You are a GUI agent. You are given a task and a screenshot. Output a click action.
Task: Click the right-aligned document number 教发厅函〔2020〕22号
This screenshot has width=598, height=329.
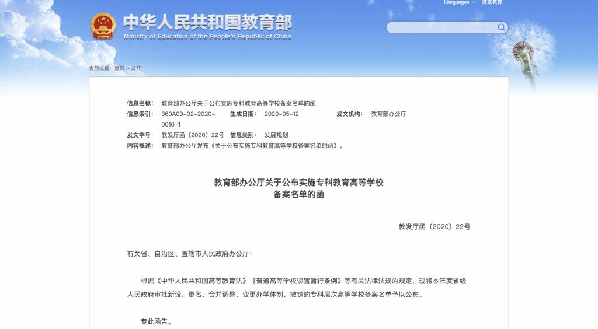434,227
